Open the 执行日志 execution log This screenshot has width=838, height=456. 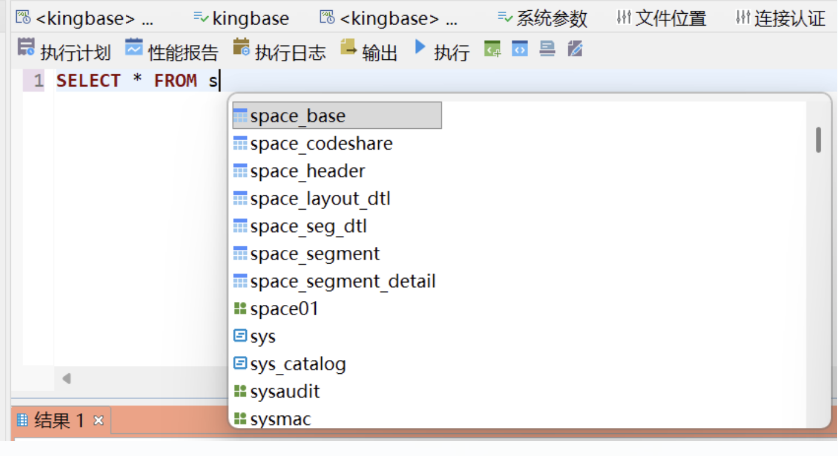[x=279, y=52]
